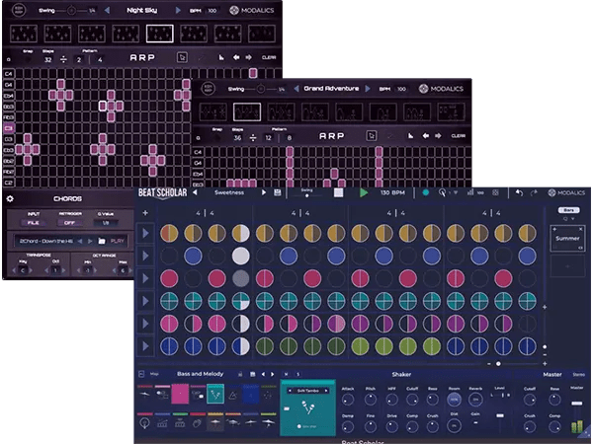Viewport: 593px width, 444px height.
Task: Toggle the teal record indicator in Beat Scholar
Action: point(425,192)
